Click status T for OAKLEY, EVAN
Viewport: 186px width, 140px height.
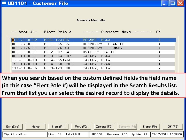pos(159,64)
